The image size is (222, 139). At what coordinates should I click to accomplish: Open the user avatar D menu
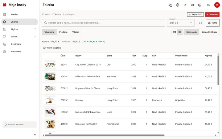(x=217, y=5)
